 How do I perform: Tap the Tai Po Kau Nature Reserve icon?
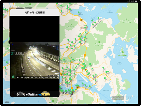tap(71, 25)
